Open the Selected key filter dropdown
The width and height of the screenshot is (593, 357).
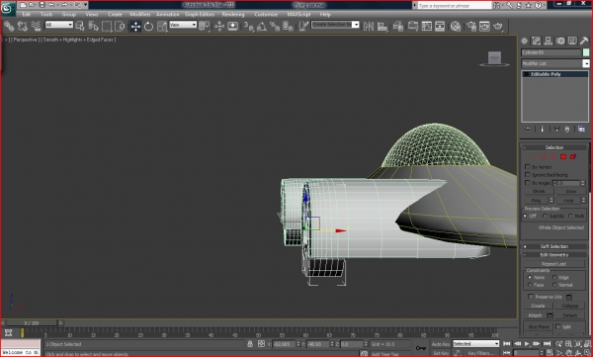[x=476, y=344]
